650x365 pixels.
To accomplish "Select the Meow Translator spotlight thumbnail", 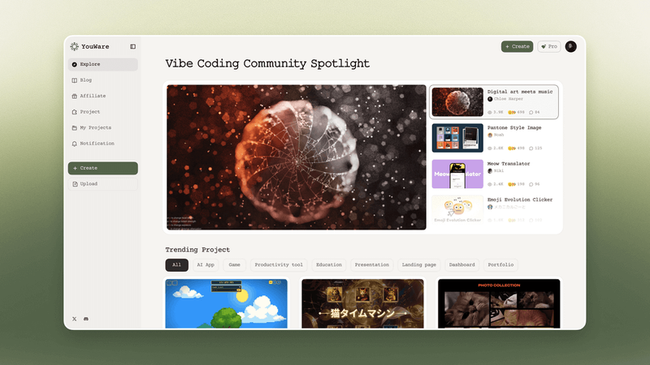I will pos(457,174).
